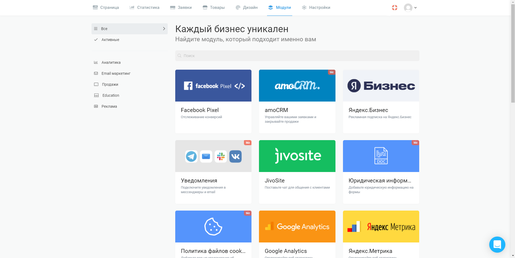
Task: Click the page vertical scrollbar thumb
Action: [513, 53]
